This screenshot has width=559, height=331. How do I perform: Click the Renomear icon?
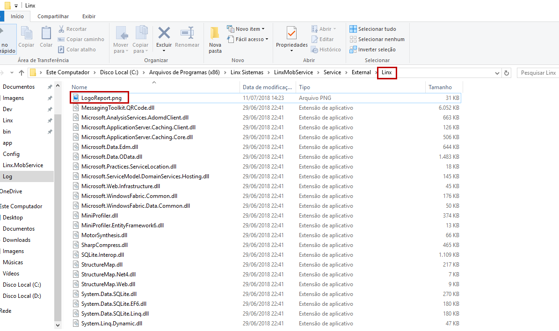(187, 33)
